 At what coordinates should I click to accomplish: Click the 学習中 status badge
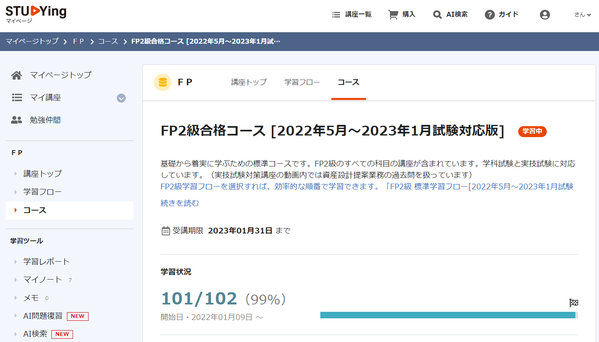click(532, 131)
